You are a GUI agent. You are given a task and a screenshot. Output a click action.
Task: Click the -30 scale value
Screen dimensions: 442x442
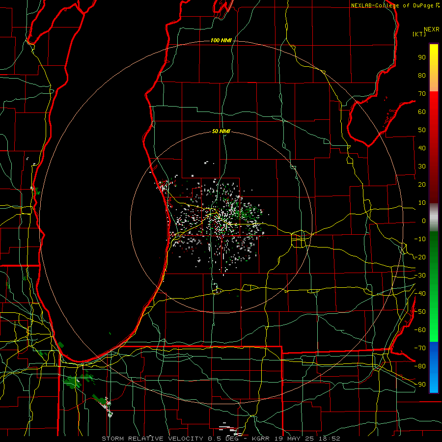click(420, 276)
